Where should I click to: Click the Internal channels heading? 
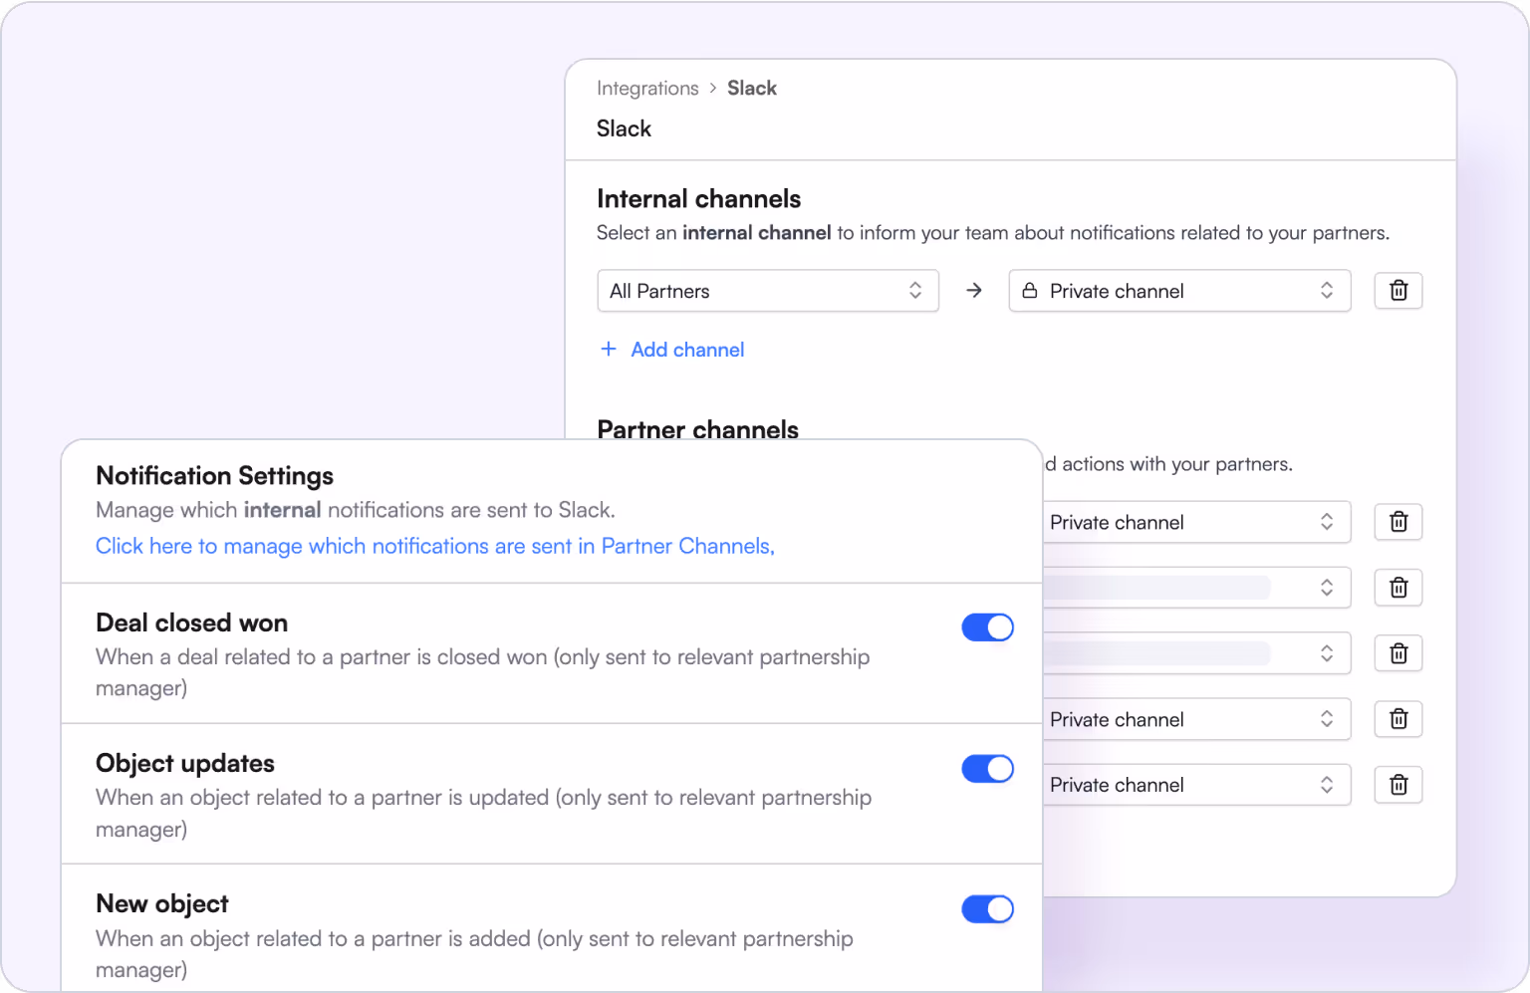tap(698, 199)
